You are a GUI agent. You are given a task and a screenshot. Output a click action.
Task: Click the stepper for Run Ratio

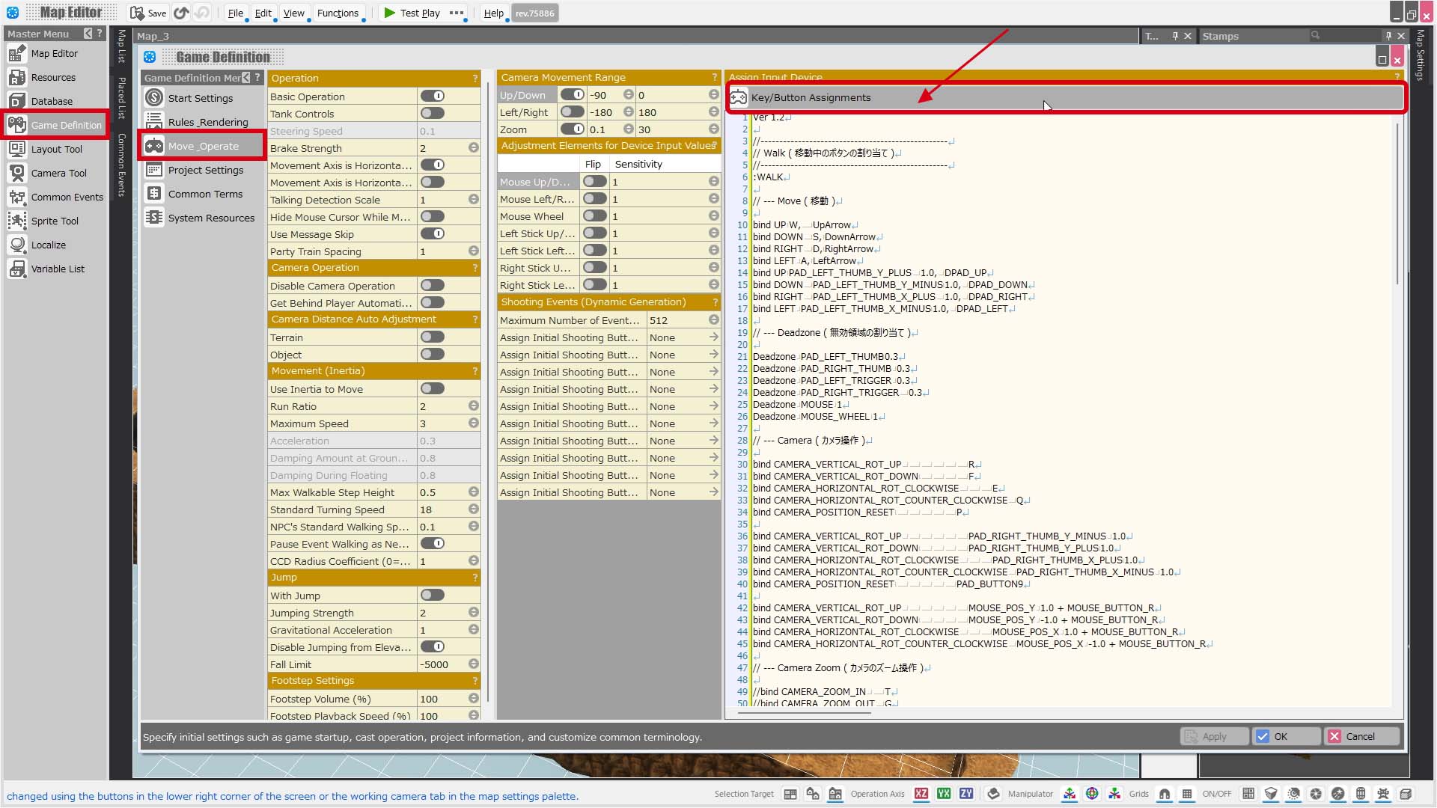coord(474,406)
